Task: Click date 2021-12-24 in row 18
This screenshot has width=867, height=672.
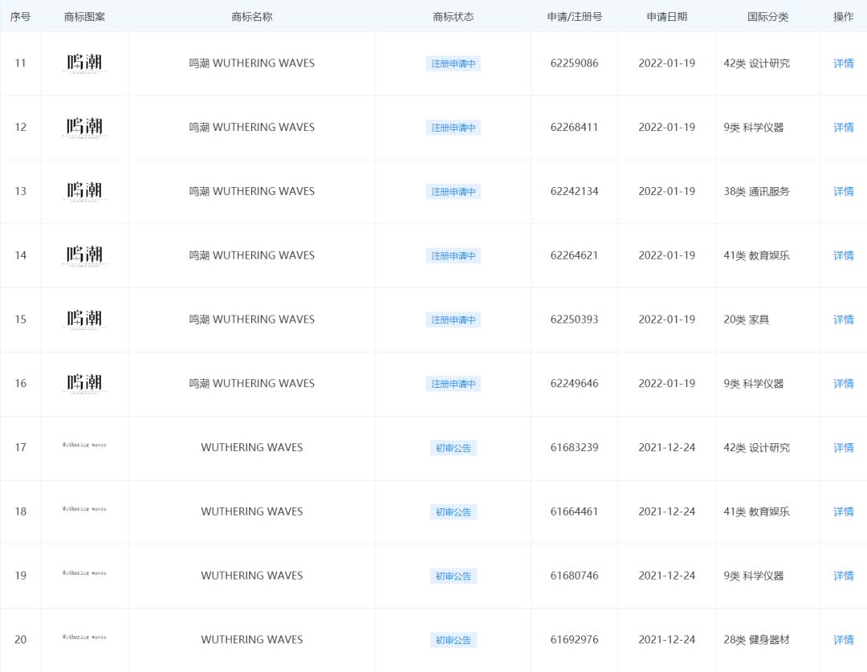Action: [667, 511]
